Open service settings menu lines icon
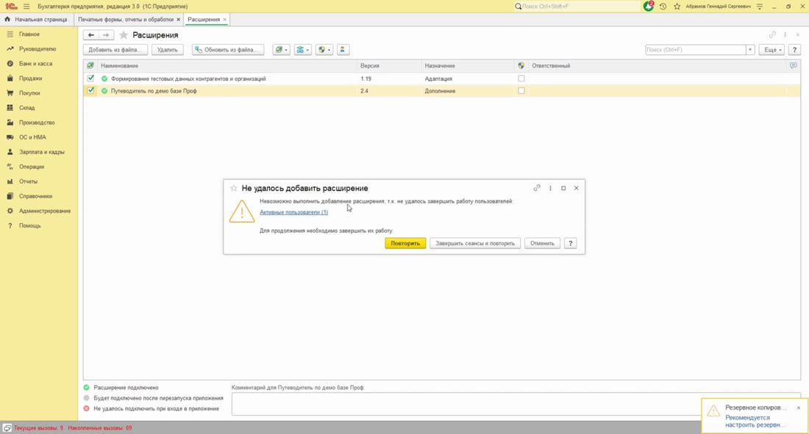This screenshot has width=809, height=434. point(760,6)
